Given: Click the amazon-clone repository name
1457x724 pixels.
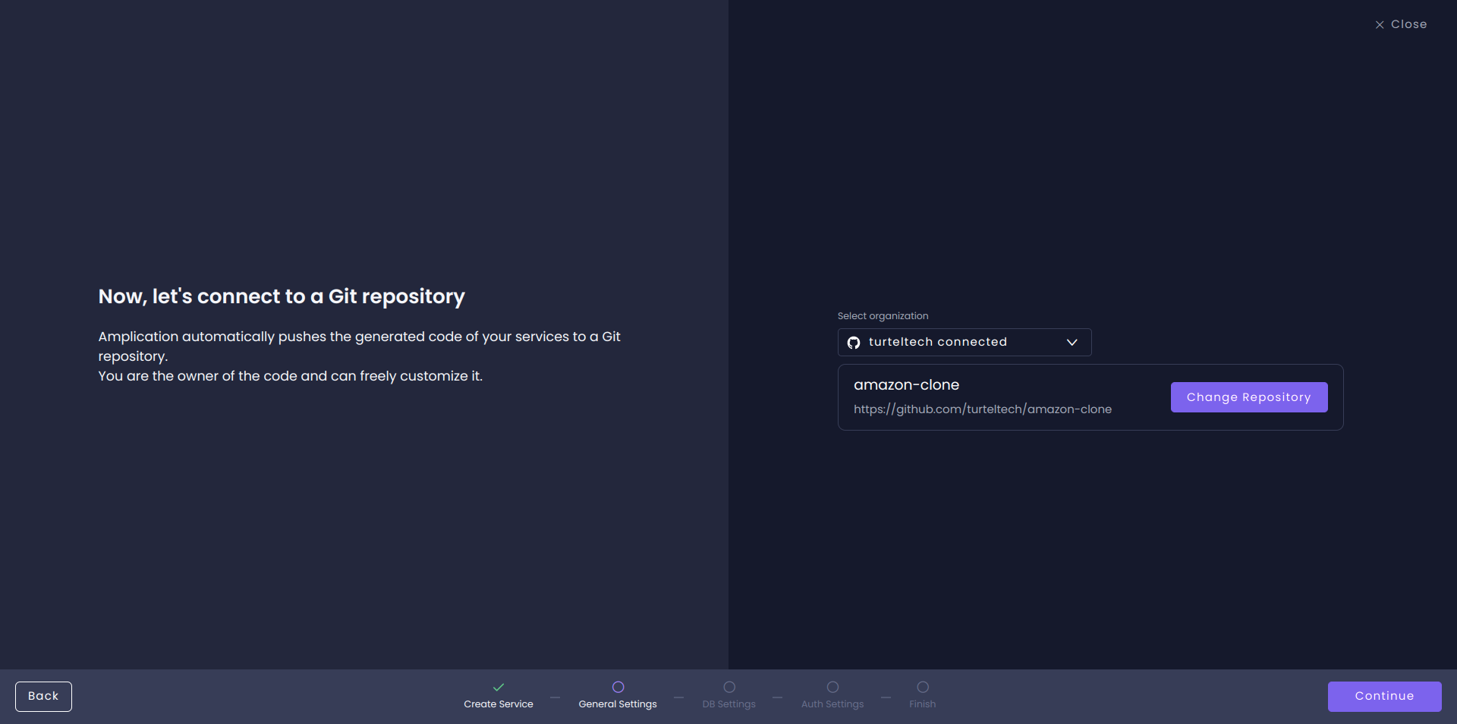Looking at the screenshot, I should click(x=906, y=384).
